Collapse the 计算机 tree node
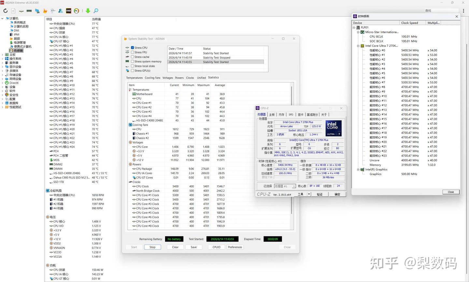The height and width of the screenshot is (282, 469). (2, 19)
